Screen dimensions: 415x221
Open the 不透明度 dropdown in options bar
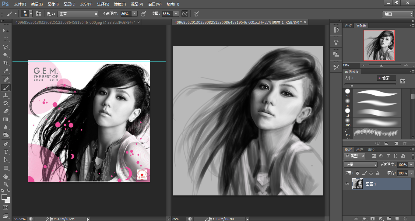(134, 14)
